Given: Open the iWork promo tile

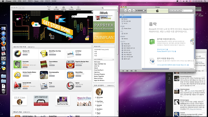Looking at the screenshot, I should pyautogui.click(x=104, y=16).
